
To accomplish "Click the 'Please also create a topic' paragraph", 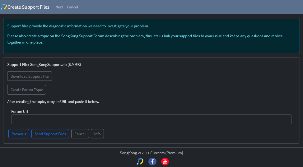I will click(x=145, y=39).
